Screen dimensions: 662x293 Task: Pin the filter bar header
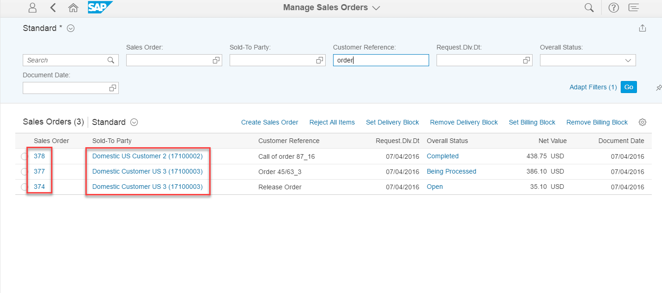[x=659, y=87]
